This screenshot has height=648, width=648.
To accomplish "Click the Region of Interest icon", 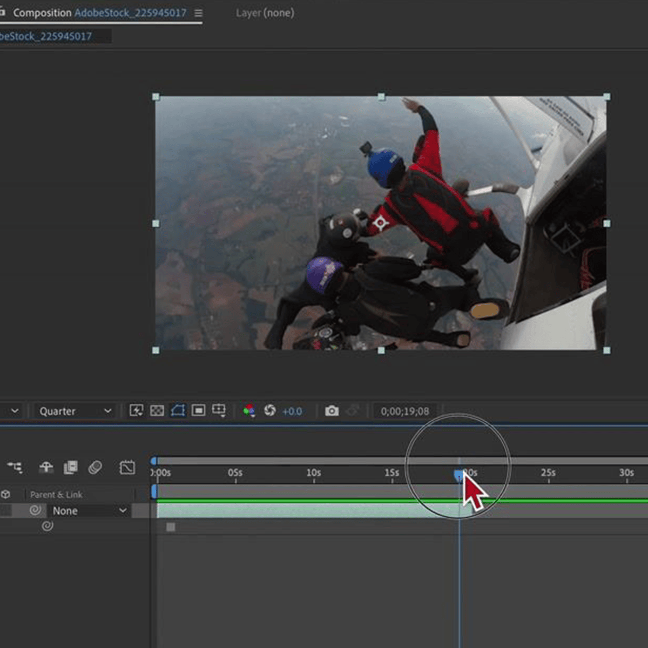I will click(198, 411).
